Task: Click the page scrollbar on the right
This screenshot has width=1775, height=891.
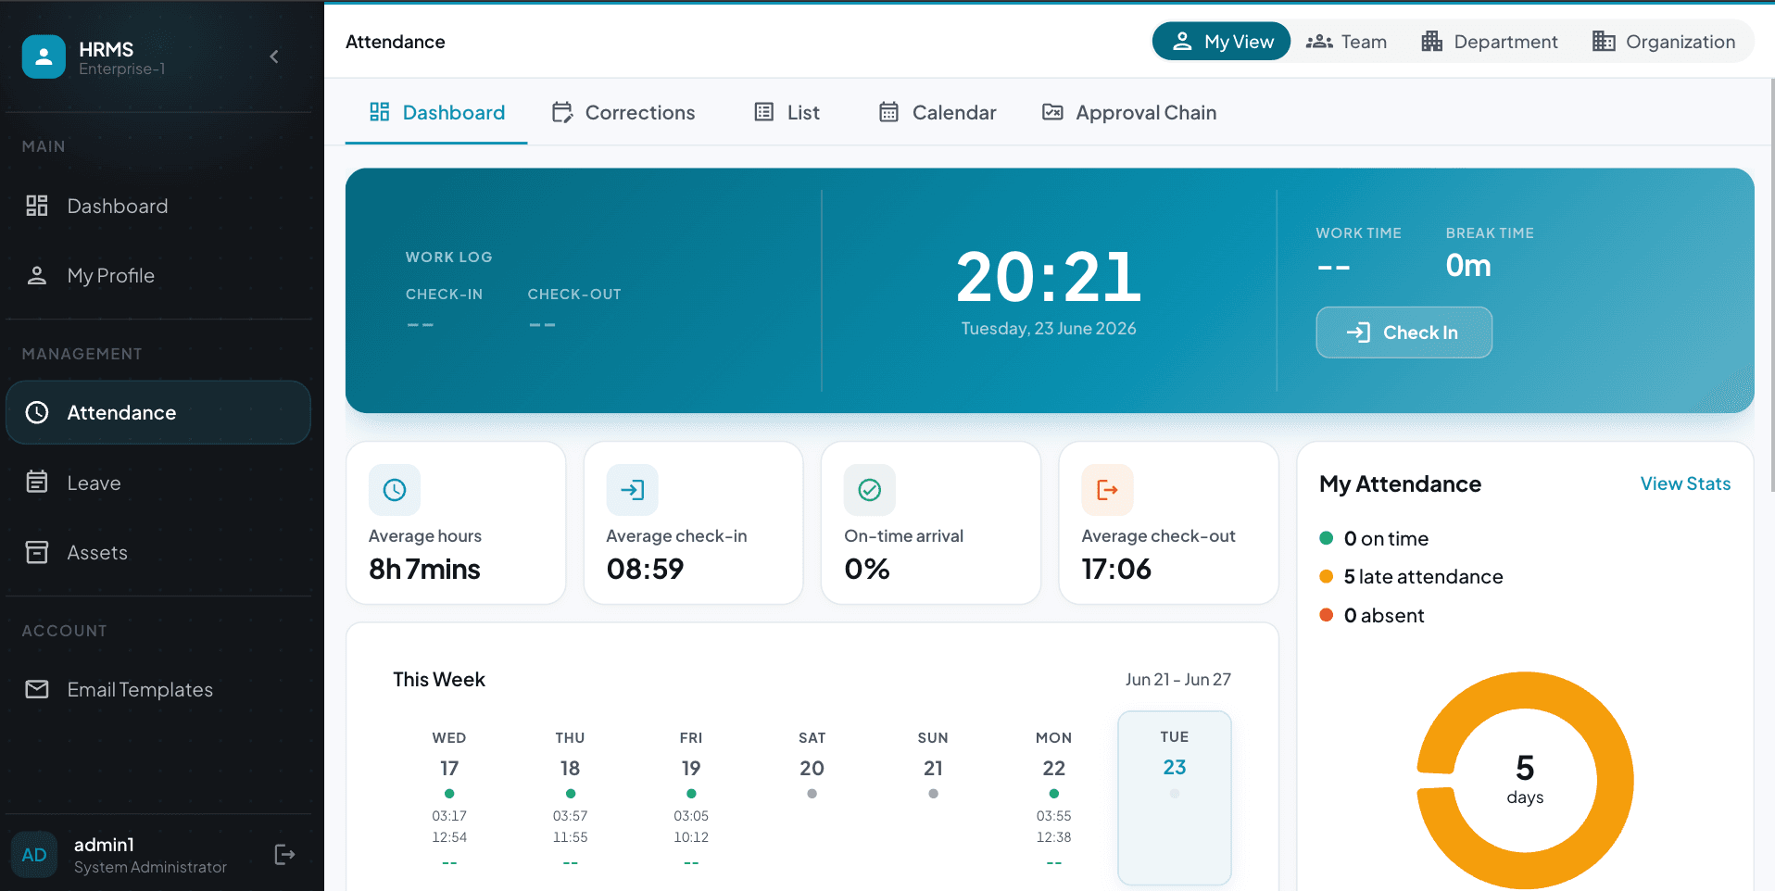Action: tap(1771, 287)
